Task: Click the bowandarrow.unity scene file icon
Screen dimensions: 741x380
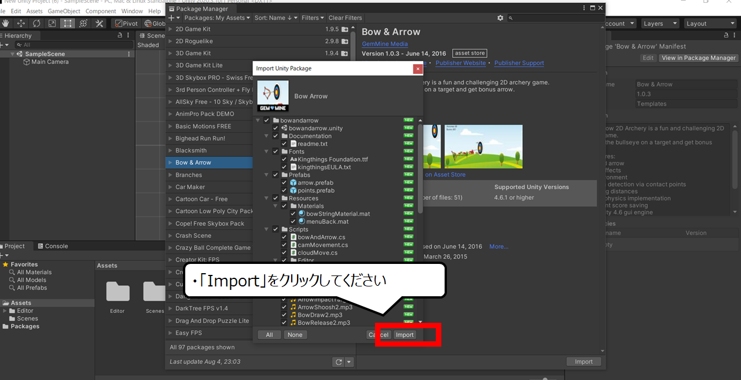Action: click(284, 128)
